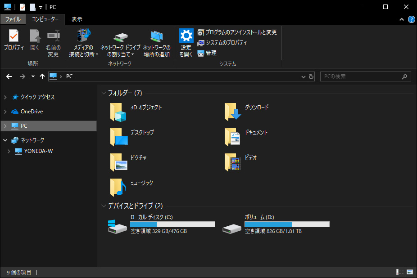Switch to the 表示 ribbon tab
The width and height of the screenshot is (417, 278).
click(77, 19)
